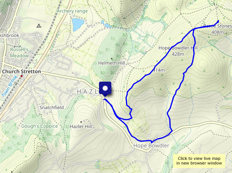The image size is (232, 173).
Task: Click the blue route end at Battle Stones
Action: pyautogui.click(x=218, y=21)
